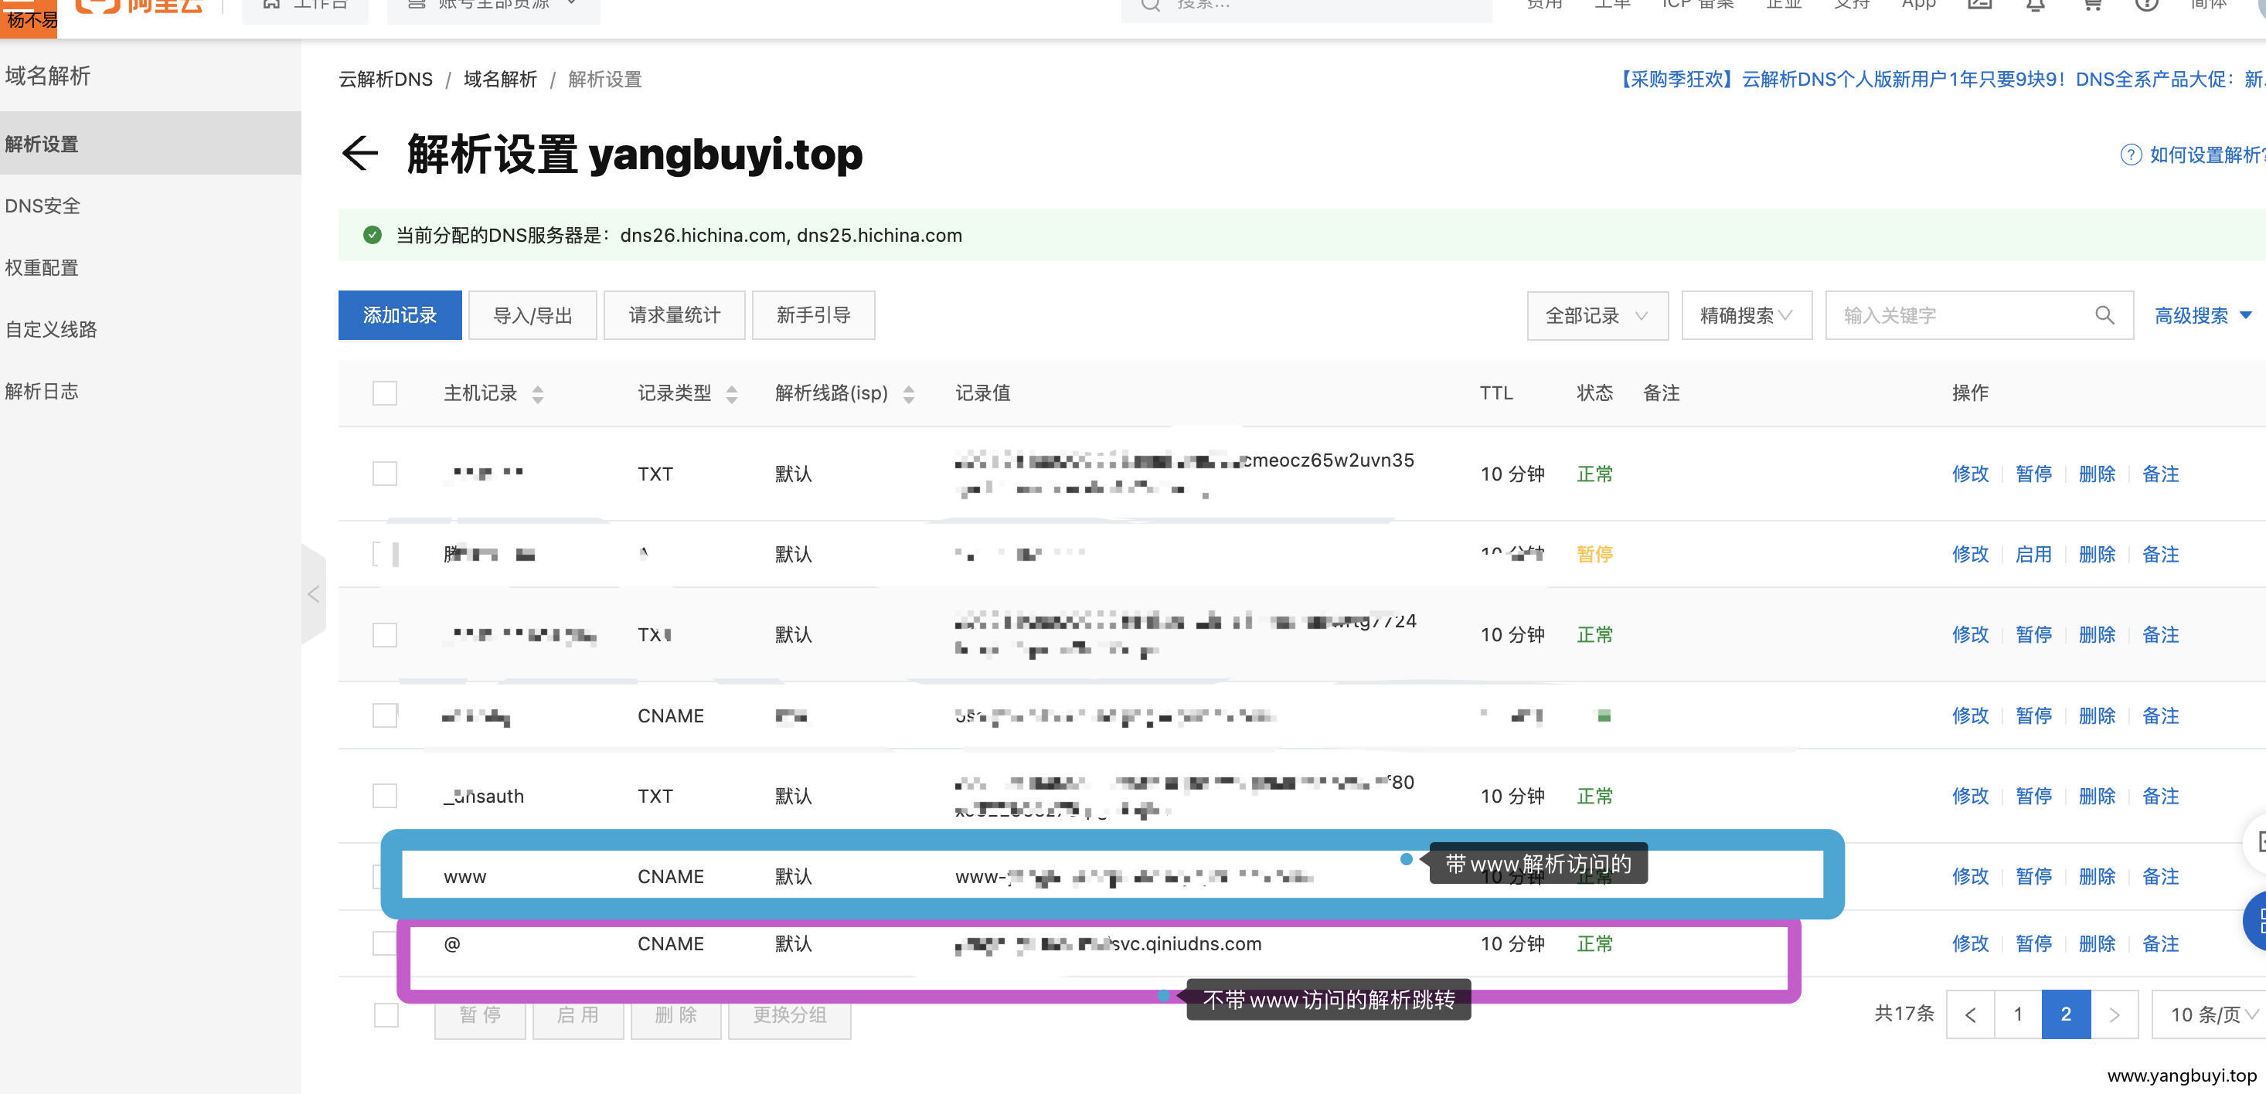This screenshot has width=2266, height=1094.
Task: Open the shopping cart icon in top bar
Action: (2092, 5)
